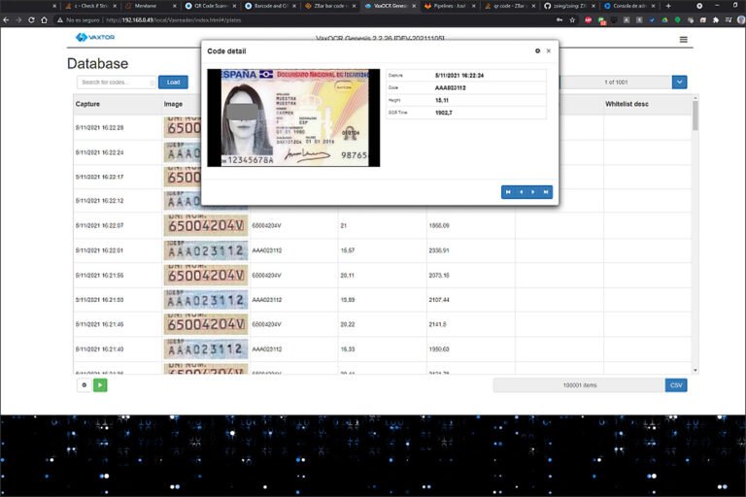746x497 pixels.
Task: Click height value 15,11 in dialog
Action: click(442, 100)
